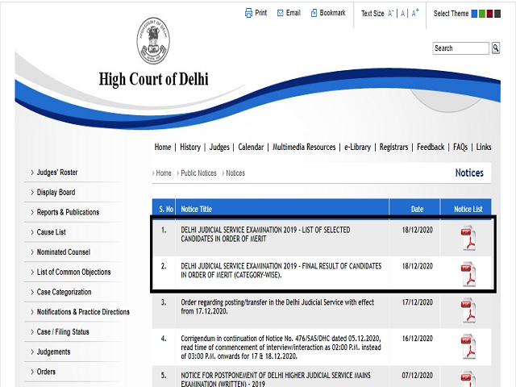Reset text size with normal A
This screenshot has width=516, height=387.
click(402, 14)
